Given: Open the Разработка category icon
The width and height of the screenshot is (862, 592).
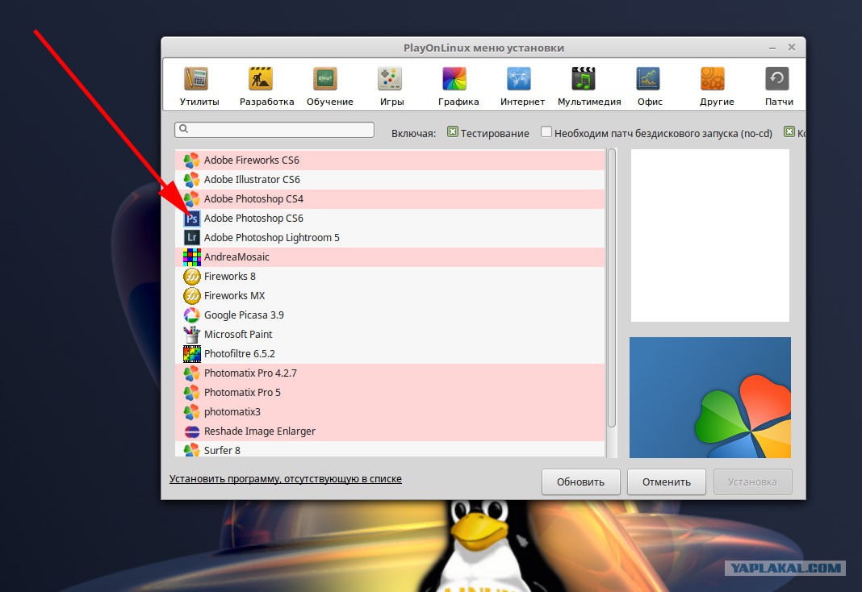Looking at the screenshot, I should [x=261, y=79].
